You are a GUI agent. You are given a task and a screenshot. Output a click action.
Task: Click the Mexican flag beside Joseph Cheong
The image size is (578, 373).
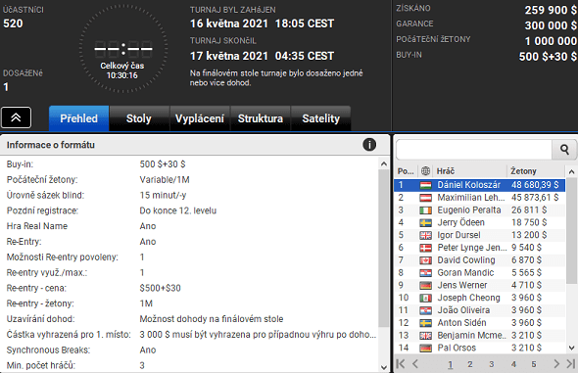point(425,298)
